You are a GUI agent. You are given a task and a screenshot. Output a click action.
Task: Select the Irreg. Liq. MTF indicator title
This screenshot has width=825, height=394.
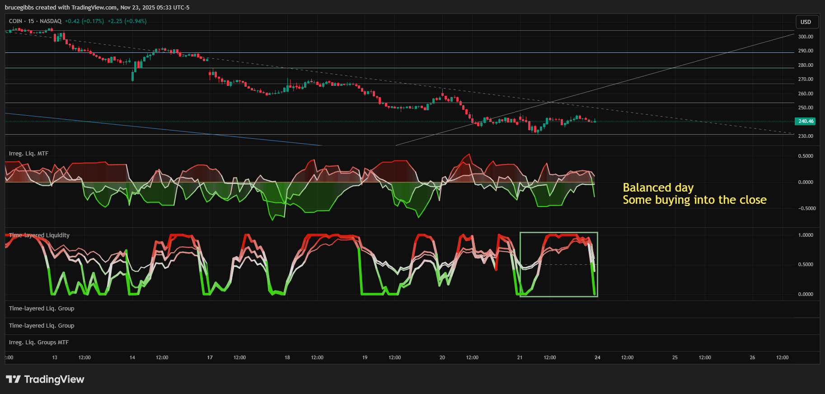click(x=28, y=154)
